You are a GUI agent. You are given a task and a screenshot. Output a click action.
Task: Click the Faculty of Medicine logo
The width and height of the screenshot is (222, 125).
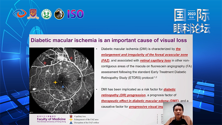click(51, 119)
